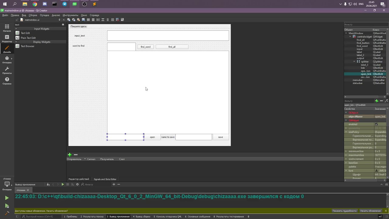Screen dimensions: 389x219
Task: Collapse the splitter node in object tree
Action: click(x=354, y=61)
